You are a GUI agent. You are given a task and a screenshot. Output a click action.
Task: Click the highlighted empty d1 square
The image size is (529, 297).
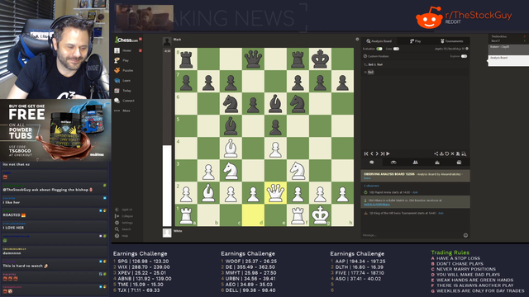click(253, 215)
